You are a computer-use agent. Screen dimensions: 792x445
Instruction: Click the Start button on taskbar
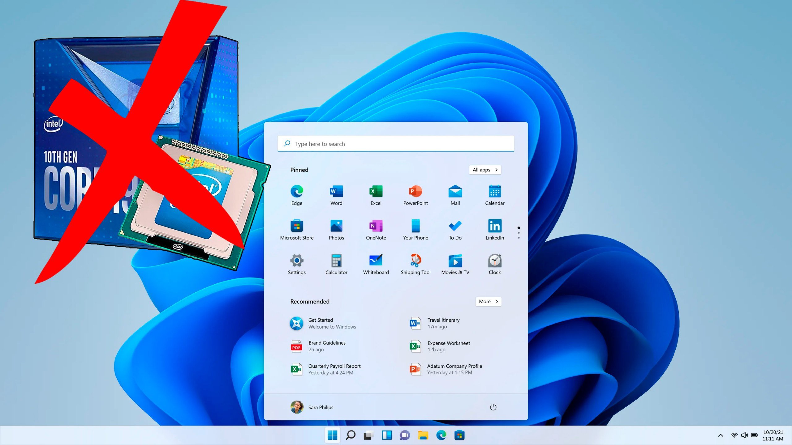click(332, 435)
